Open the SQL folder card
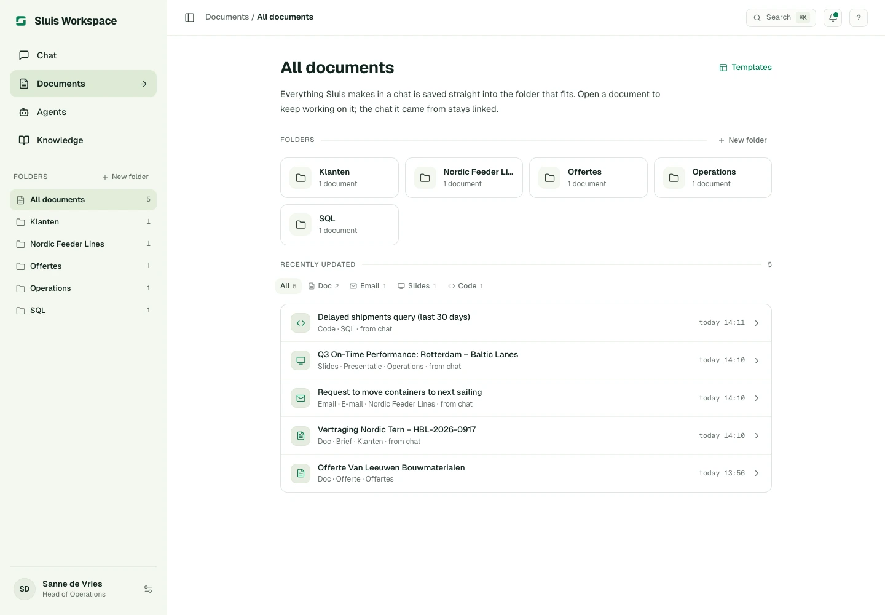This screenshot has height=615, width=885. [x=339, y=224]
